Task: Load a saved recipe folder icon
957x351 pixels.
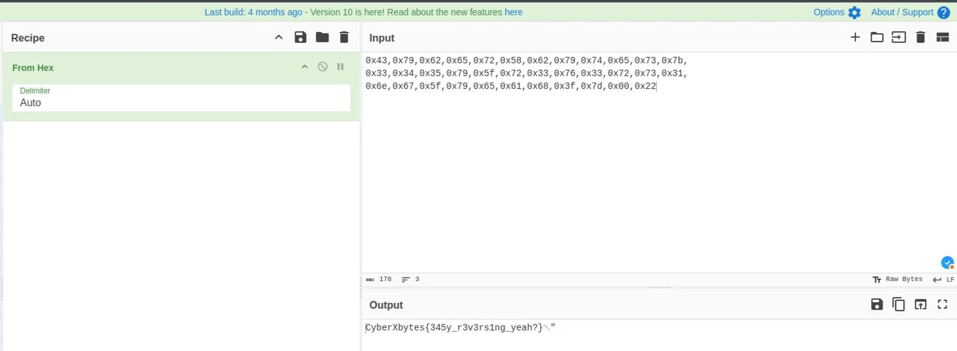Action: click(322, 38)
